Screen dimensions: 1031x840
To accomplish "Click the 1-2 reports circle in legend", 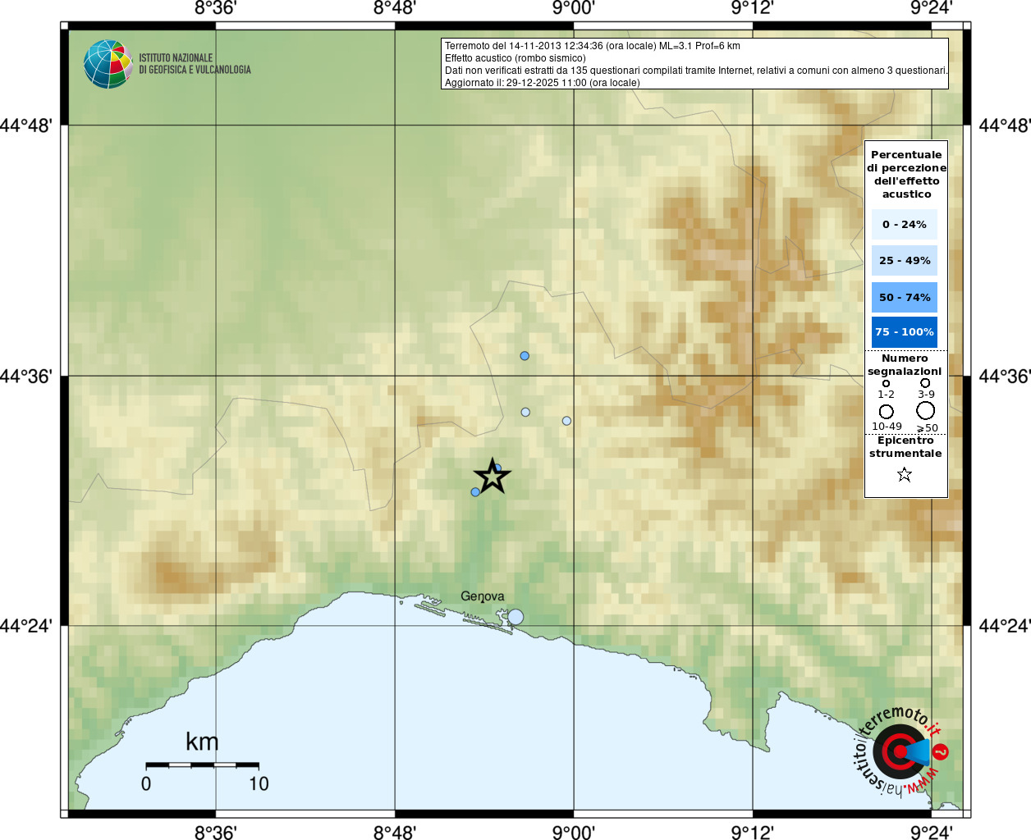I will click(x=886, y=383).
